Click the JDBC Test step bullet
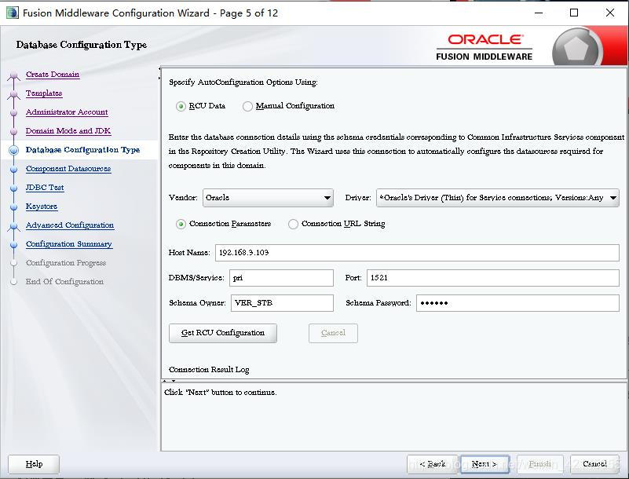This screenshot has width=629, height=479. pos(13,188)
